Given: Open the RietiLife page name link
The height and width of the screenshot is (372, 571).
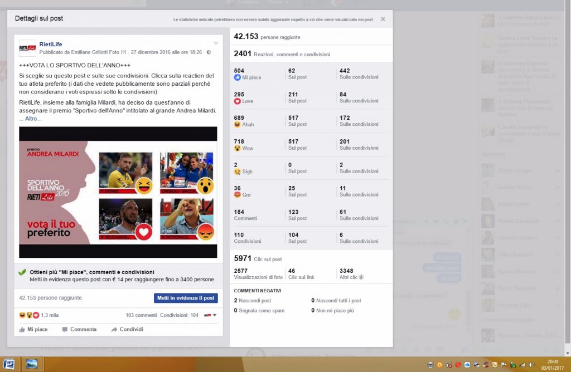Looking at the screenshot, I should [x=50, y=44].
